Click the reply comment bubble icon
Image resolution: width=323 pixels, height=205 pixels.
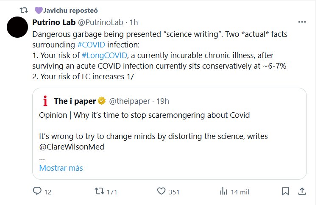[37, 191]
